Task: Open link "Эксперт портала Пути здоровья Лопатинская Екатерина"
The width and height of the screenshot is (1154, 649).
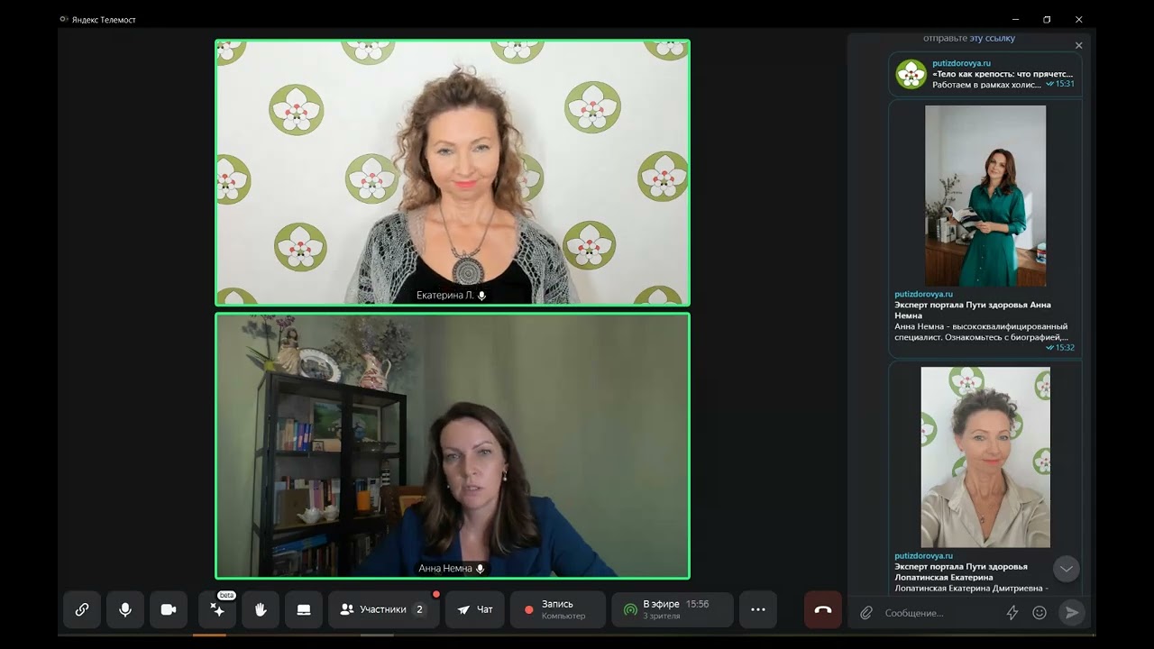Action: pos(961,571)
